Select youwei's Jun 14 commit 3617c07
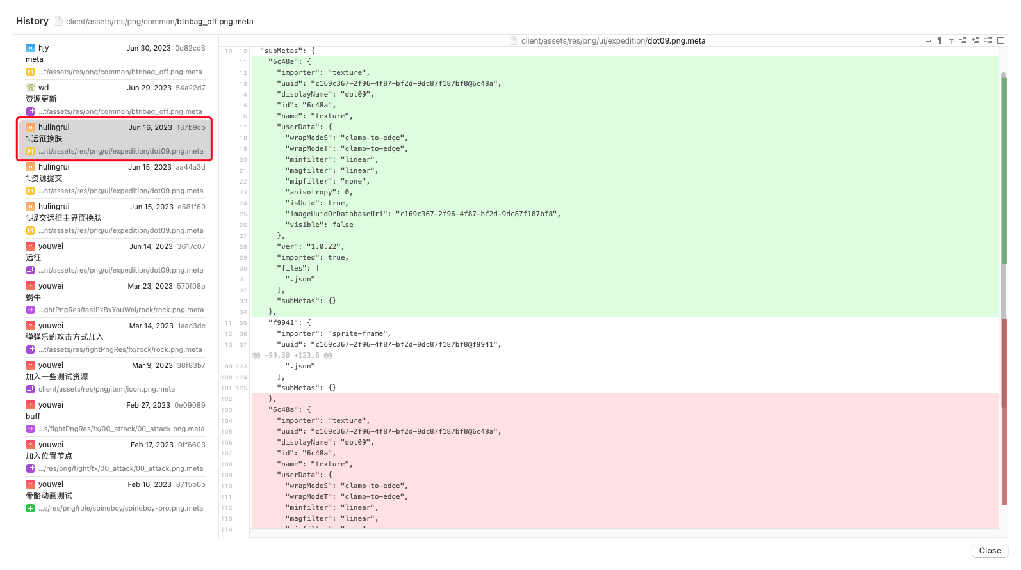Viewport: 1021px width, 570px height. tap(115, 258)
